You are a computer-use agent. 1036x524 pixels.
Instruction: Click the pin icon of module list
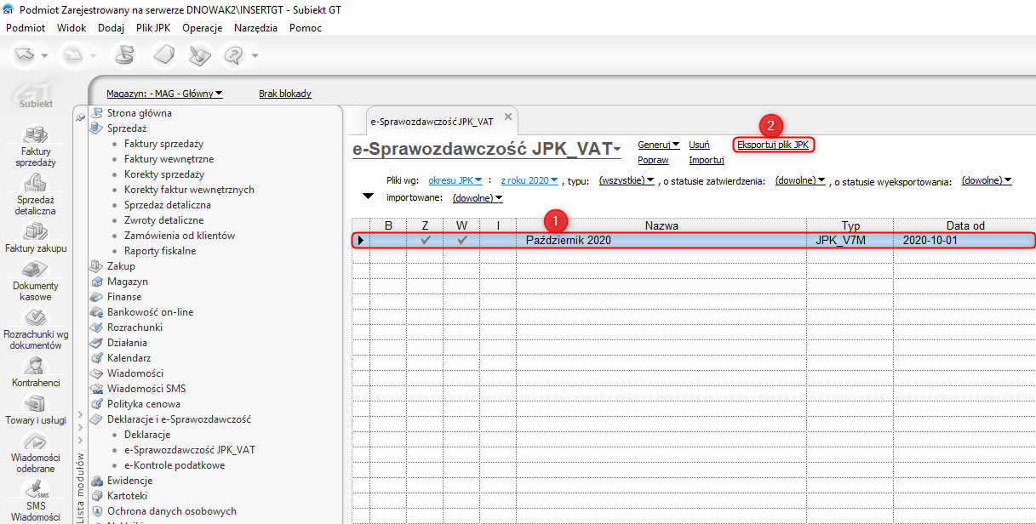click(x=81, y=117)
